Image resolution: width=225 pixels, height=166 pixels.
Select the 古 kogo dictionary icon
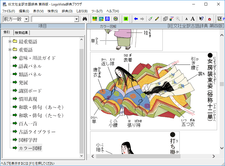pyautogui.click(x=101, y=19)
